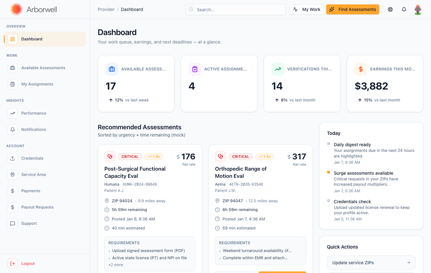Image resolution: width=431 pixels, height=273 pixels.
Task: Click the Find Assessments button
Action: [352, 9]
